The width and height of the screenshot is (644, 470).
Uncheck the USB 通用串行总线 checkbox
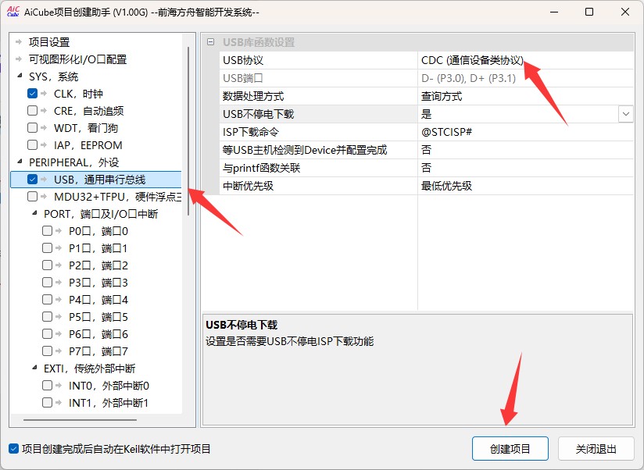point(33,180)
